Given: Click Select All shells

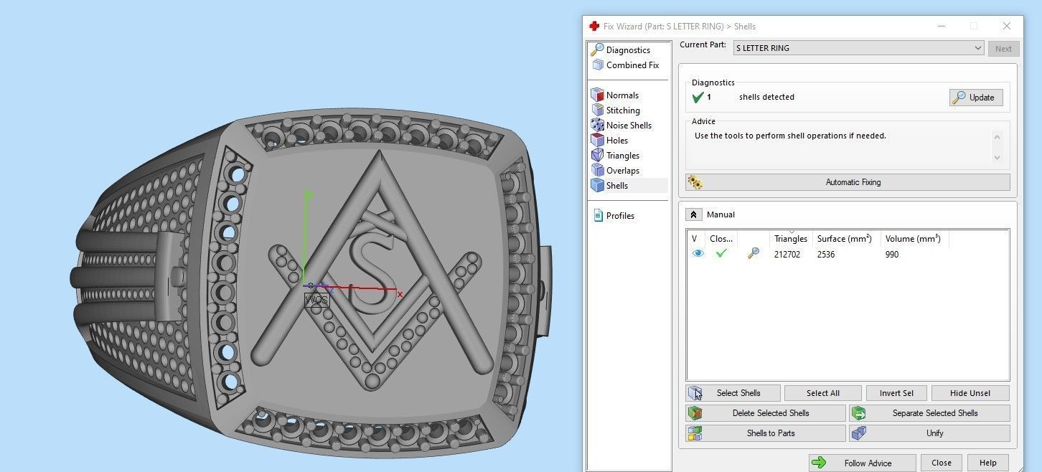Looking at the screenshot, I should 822,393.
